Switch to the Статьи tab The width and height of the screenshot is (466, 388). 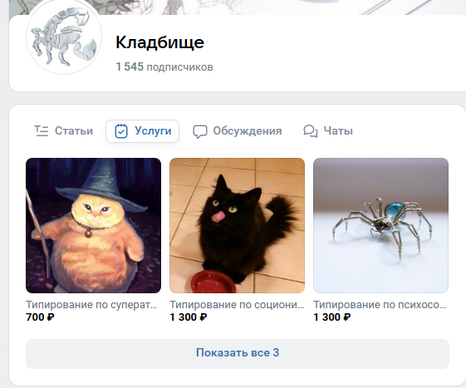64,130
